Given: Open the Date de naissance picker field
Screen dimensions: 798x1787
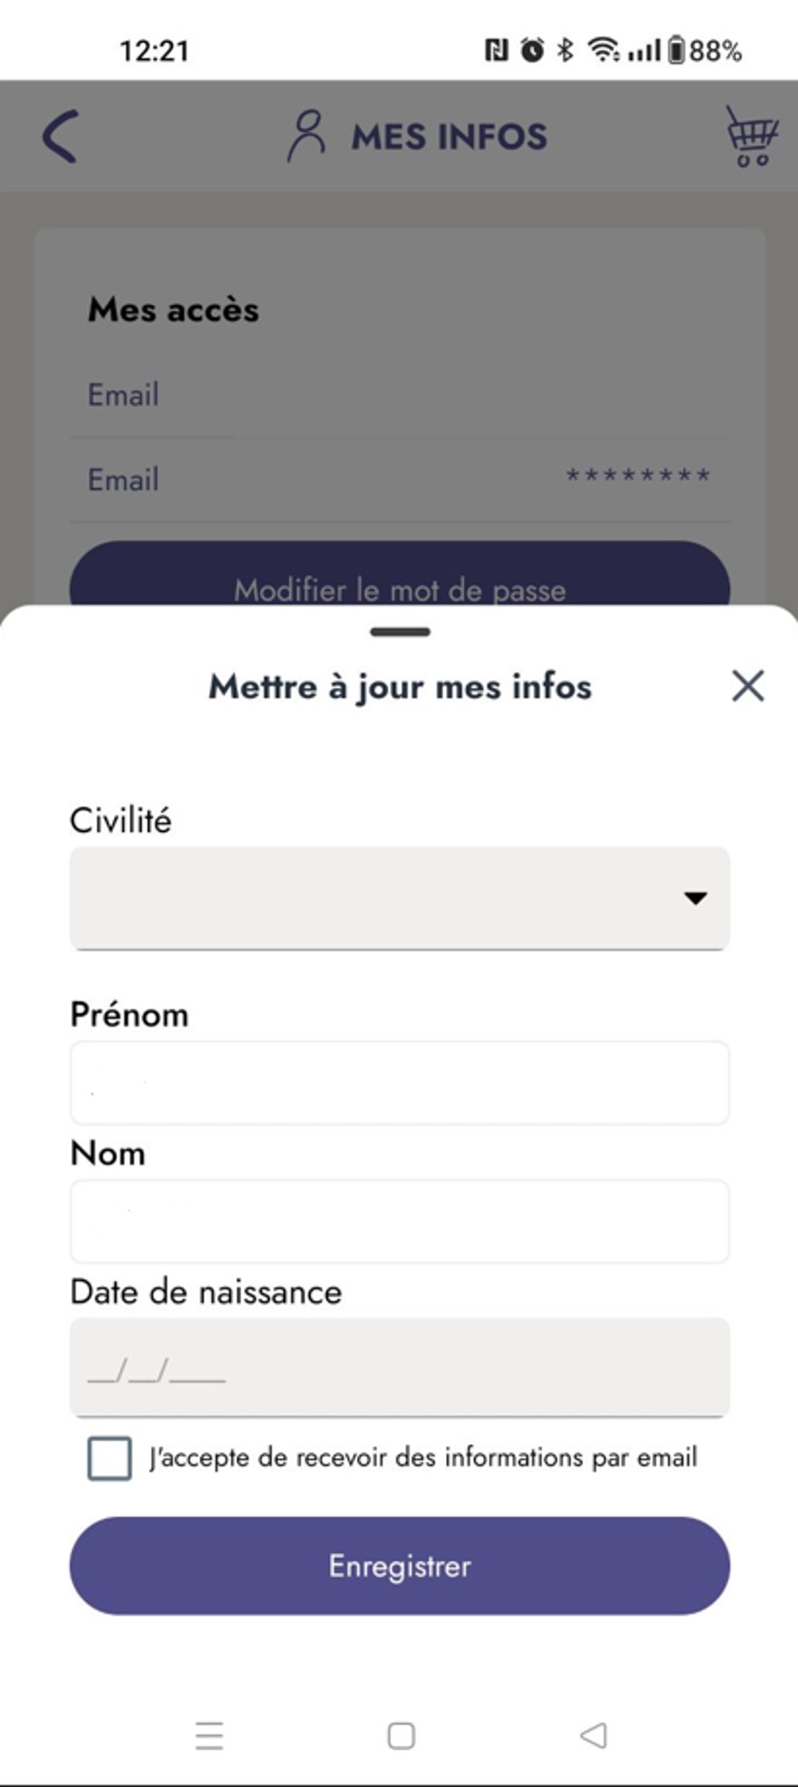Looking at the screenshot, I should point(400,1367).
